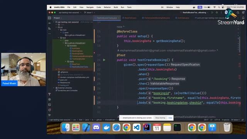Switch to RestfulBookerTests.java tab
Viewport: 247px width, 139px height.
(x=107, y=18)
